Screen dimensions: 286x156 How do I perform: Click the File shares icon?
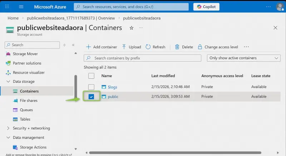click(15, 101)
